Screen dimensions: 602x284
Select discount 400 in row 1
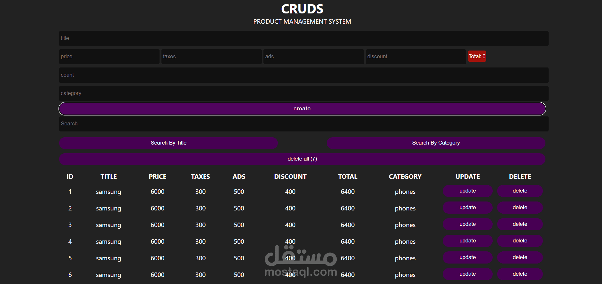pyautogui.click(x=290, y=192)
